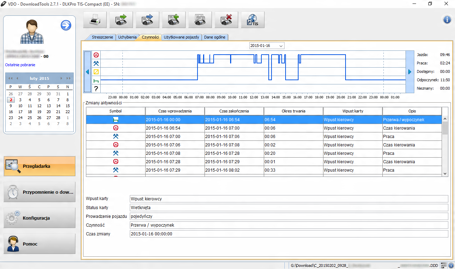
Task: Click the device icon with green plus
Action: (x=174, y=20)
